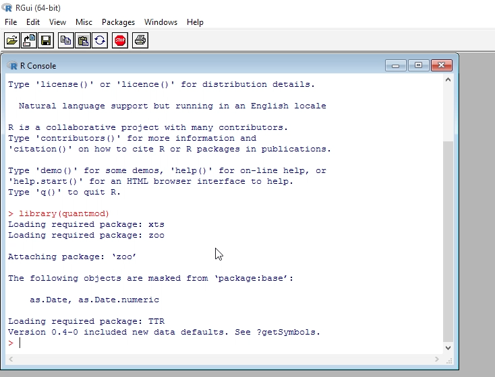
Task: Minimize the R Console window
Action: 396,65
